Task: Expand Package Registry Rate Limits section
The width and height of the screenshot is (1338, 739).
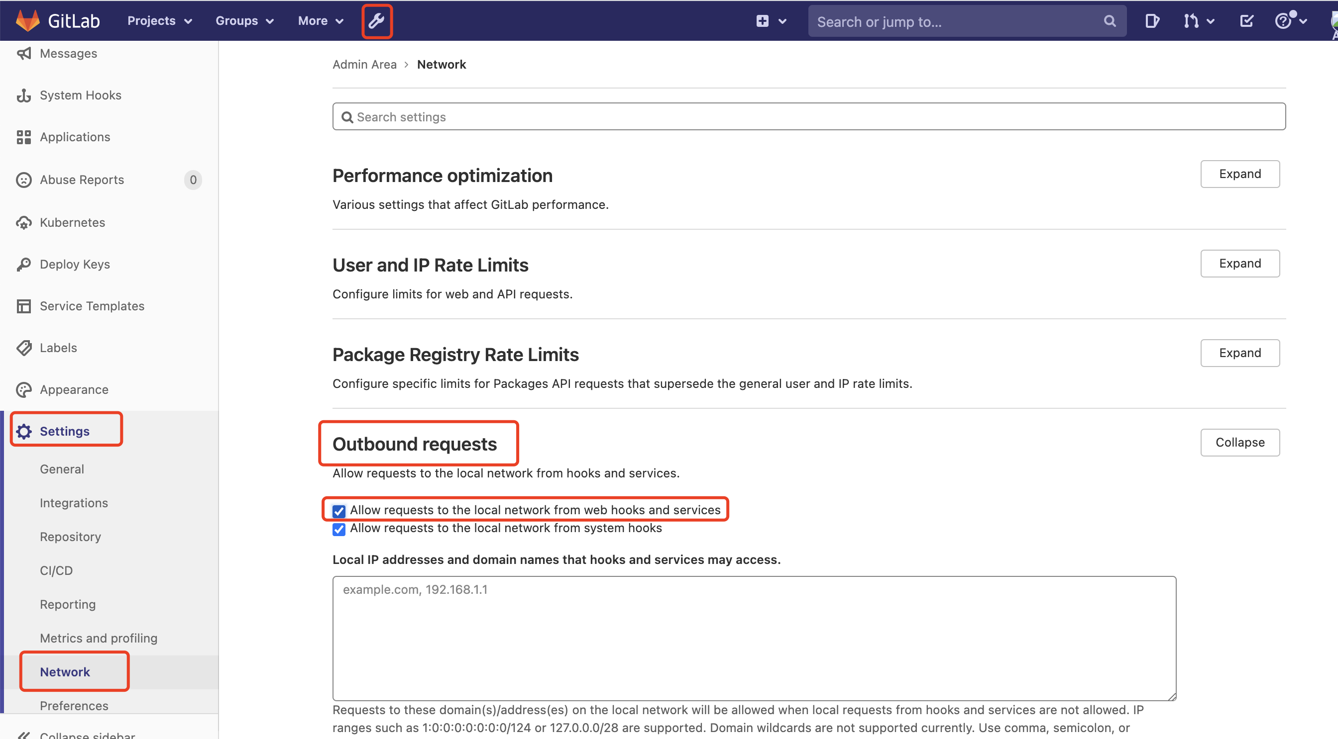Action: 1240,353
